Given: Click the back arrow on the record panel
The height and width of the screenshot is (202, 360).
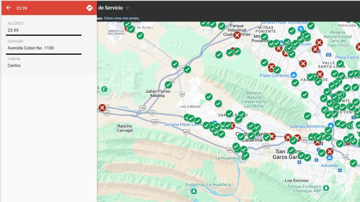Looking at the screenshot, I should click(8, 8).
